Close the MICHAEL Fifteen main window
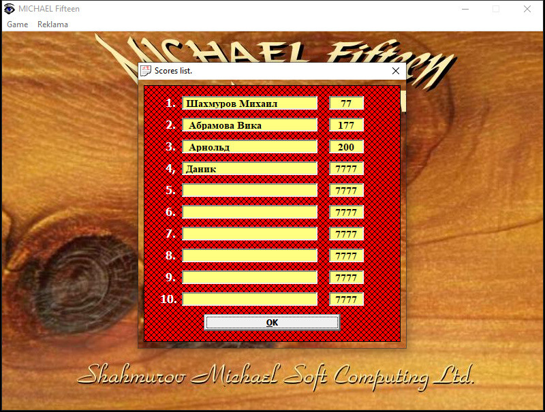 (527, 9)
